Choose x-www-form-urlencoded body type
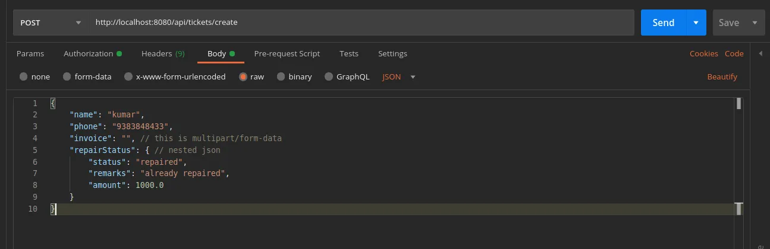 128,76
